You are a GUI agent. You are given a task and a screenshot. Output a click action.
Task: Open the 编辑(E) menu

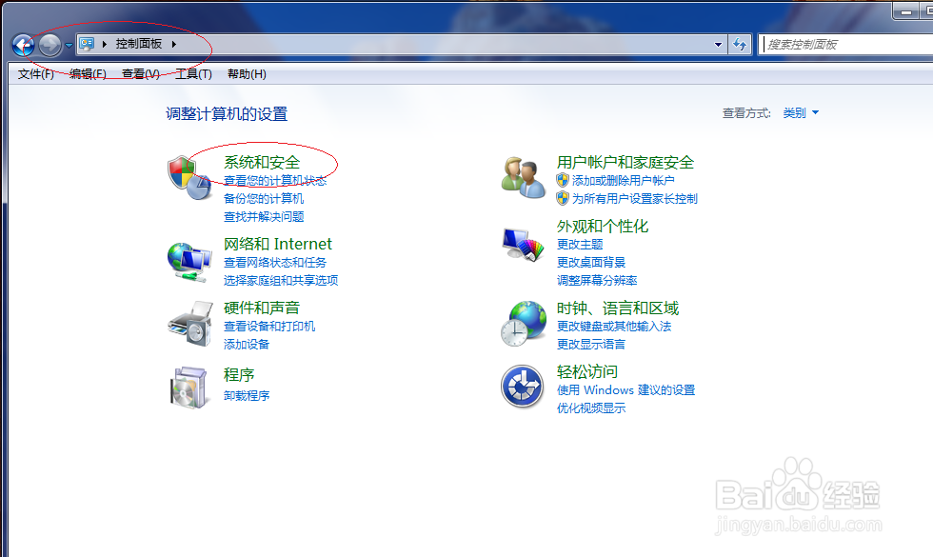tap(88, 74)
